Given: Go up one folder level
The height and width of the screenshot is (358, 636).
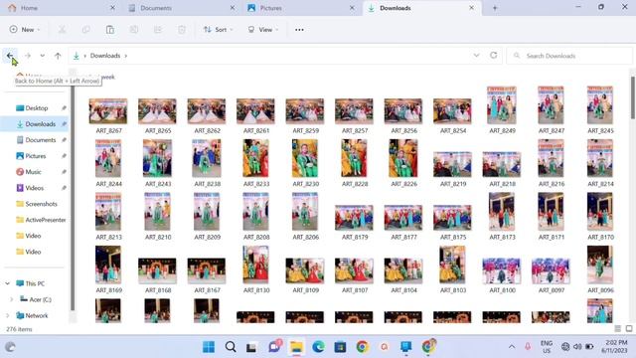Looking at the screenshot, I should [x=58, y=56].
